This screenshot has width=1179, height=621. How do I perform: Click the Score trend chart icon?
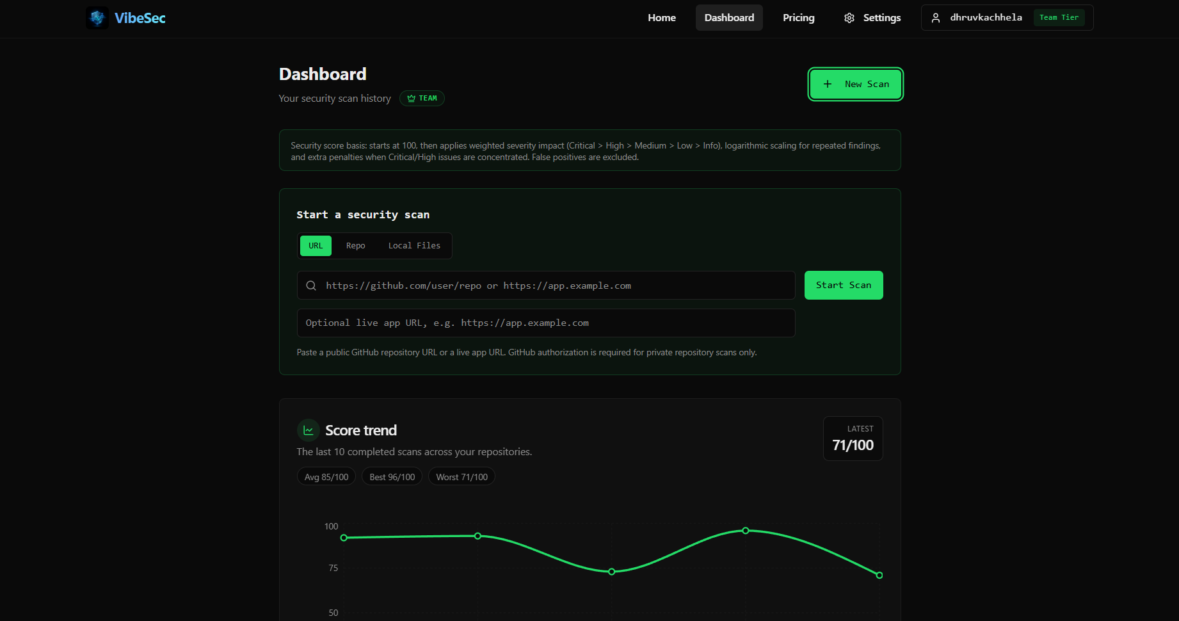point(309,430)
